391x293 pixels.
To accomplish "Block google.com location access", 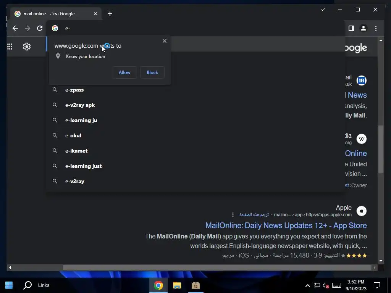I will tap(152, 72).
